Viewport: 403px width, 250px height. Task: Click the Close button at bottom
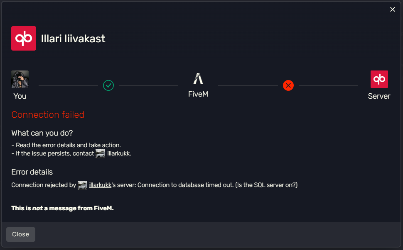coord(21,234)
